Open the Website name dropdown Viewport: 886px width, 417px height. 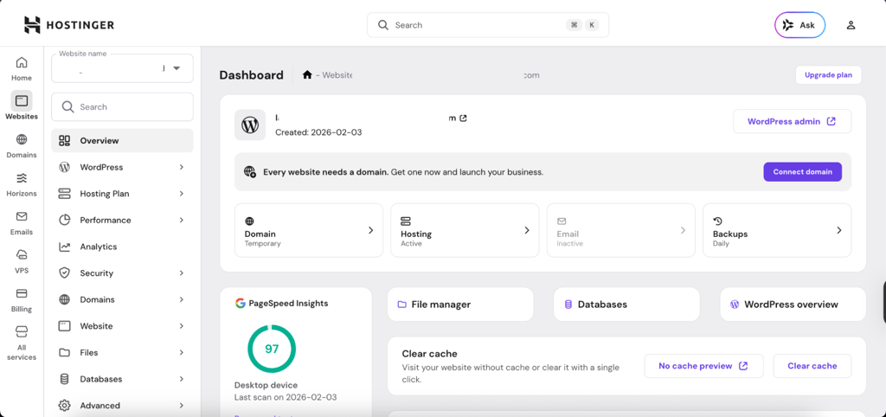coord(122,68)
